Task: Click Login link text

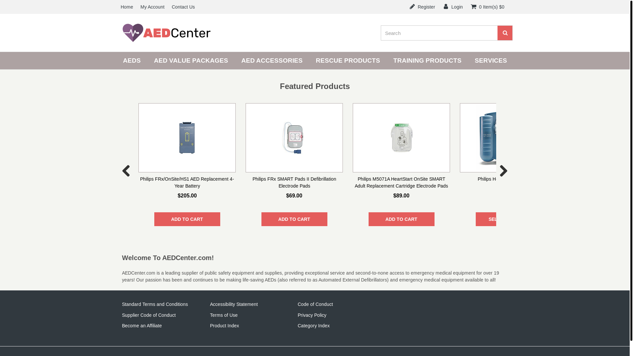Action: click(457, 7)
